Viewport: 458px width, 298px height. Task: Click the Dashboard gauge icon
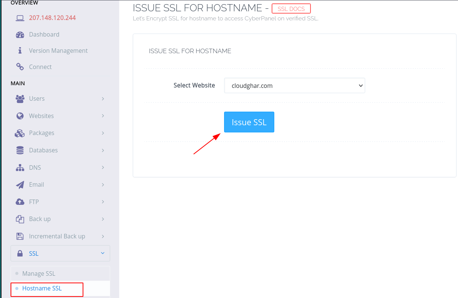[20, 34]
